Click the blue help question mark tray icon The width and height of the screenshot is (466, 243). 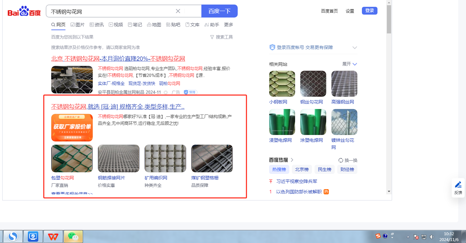click(385, 236)
